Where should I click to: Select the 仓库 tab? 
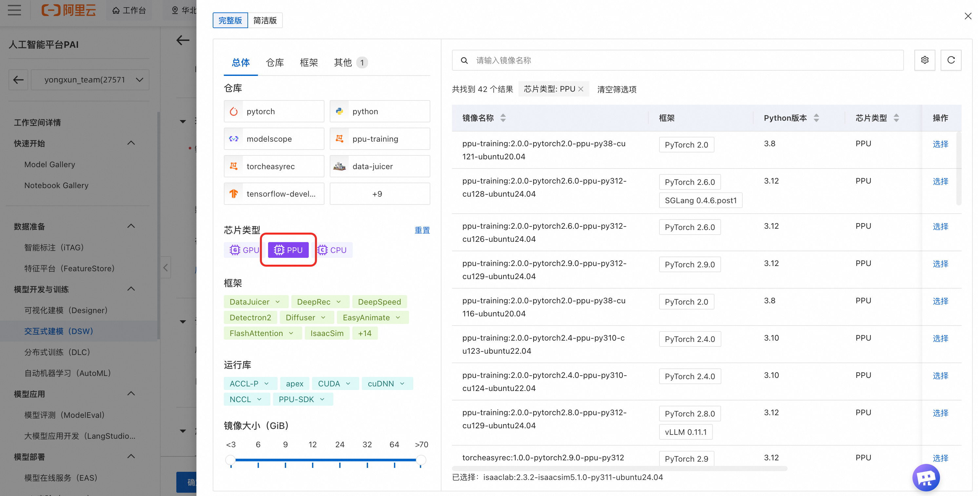275,62
